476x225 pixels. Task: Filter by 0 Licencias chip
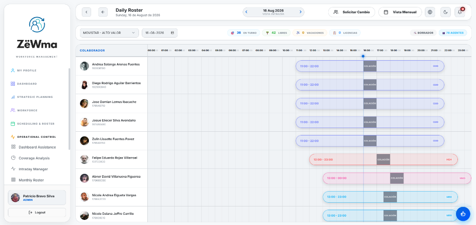pyautogui.click(x=345, y=32)
